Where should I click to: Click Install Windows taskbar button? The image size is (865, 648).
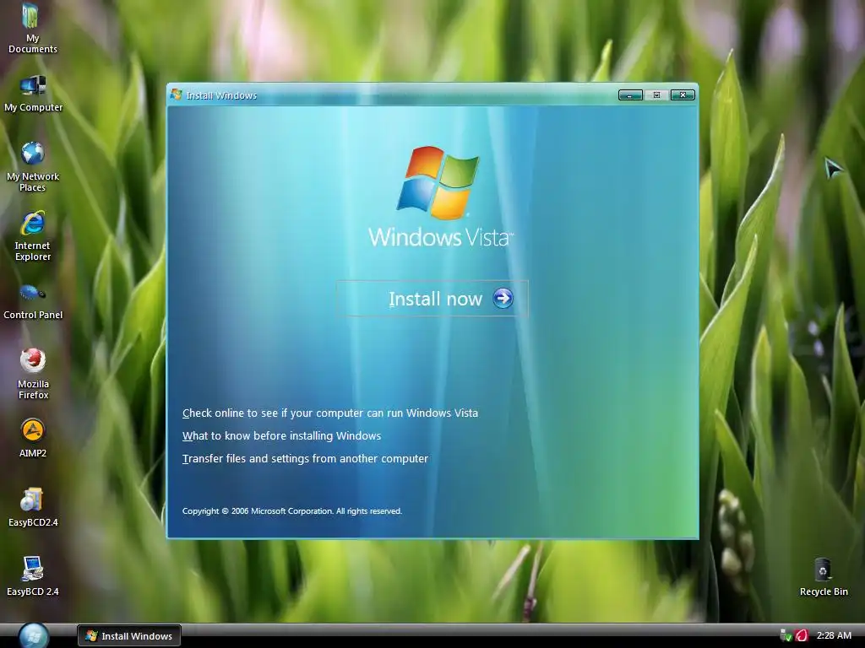coord(129,636)
